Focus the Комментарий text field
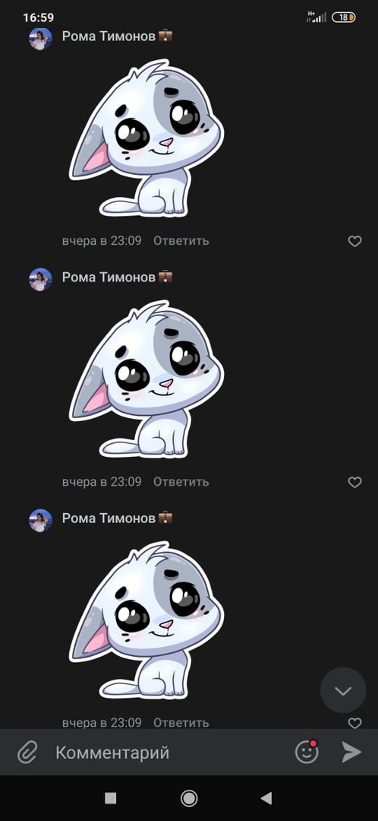The height and width of the screenshot is (821, 378). coord(167,753)
